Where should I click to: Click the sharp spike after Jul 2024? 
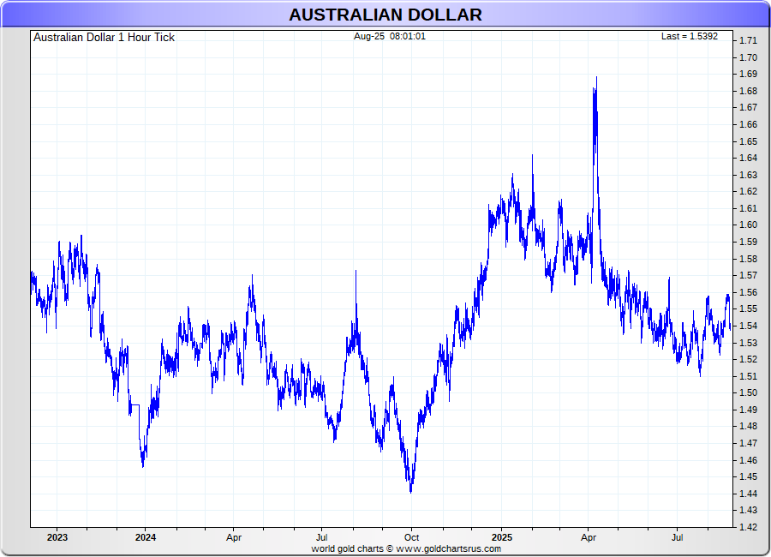click(356, 272)
